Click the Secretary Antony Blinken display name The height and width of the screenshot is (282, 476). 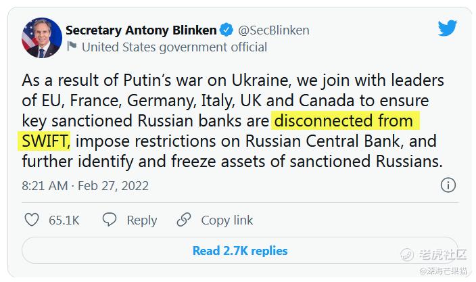[141, 30]
